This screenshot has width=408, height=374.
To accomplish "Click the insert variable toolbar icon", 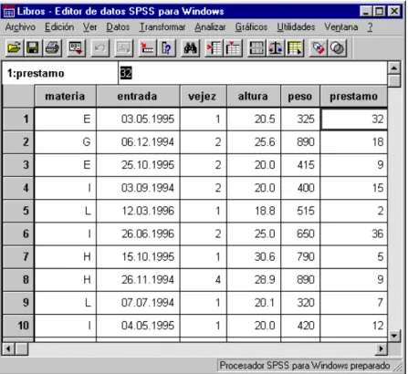I will pyautogui.click(x=233, y=48).
